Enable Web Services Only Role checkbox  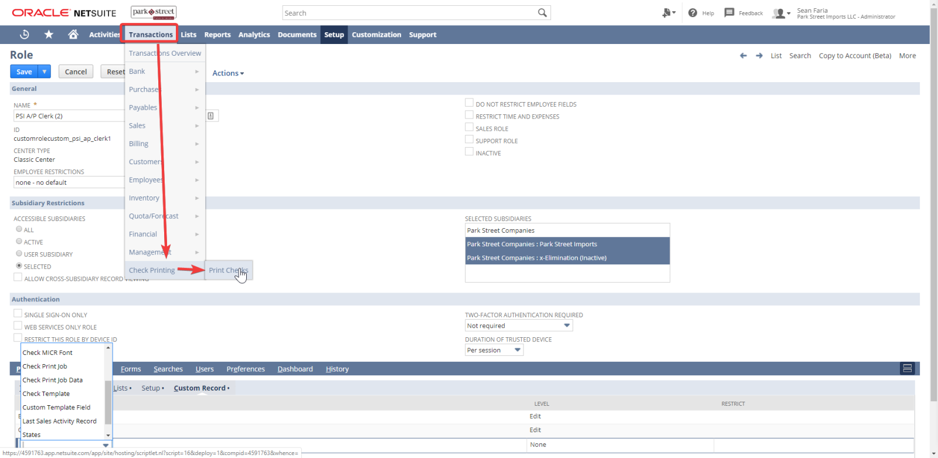[18, 326]
